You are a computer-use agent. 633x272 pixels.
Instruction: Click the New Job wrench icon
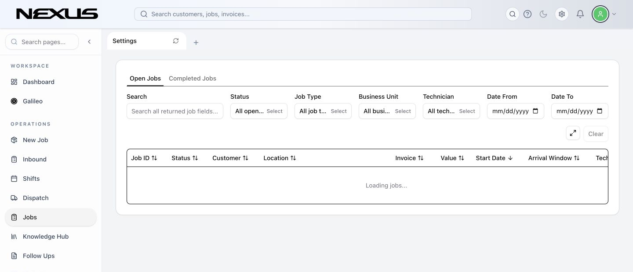14,140
